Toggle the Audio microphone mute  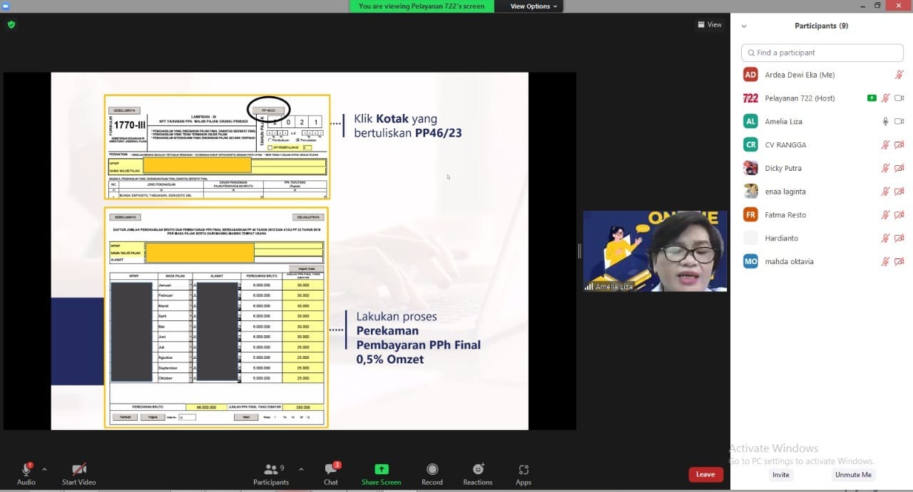click(26, 470)
